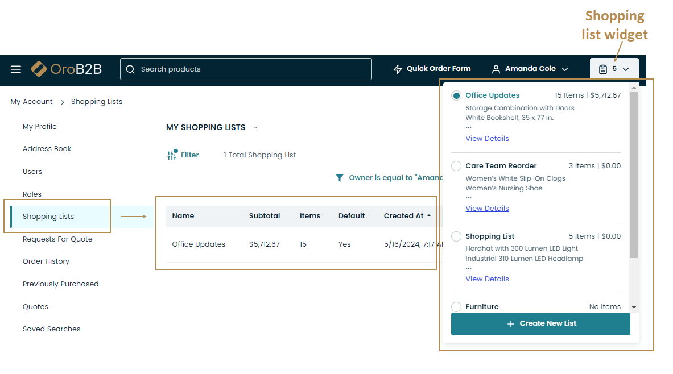Open the shopping list clipboard widget
This screenshot has height=374, width=673.
click(x=603, y=69)
